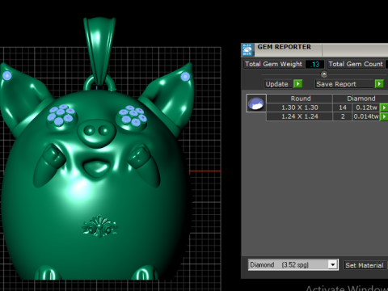Click the Diamond column header

(361, 99)
